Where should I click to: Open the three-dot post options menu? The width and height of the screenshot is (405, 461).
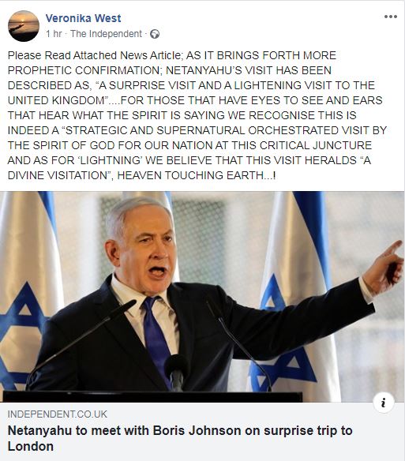click(x=391, y=17)
